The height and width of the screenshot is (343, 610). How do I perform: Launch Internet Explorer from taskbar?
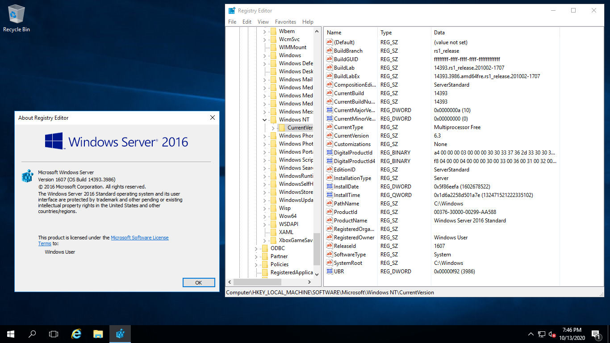77,334
